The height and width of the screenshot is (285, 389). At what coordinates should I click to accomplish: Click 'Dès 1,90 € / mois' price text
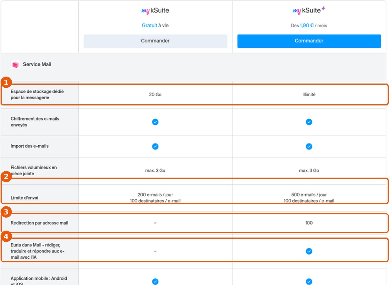(309, 26)
